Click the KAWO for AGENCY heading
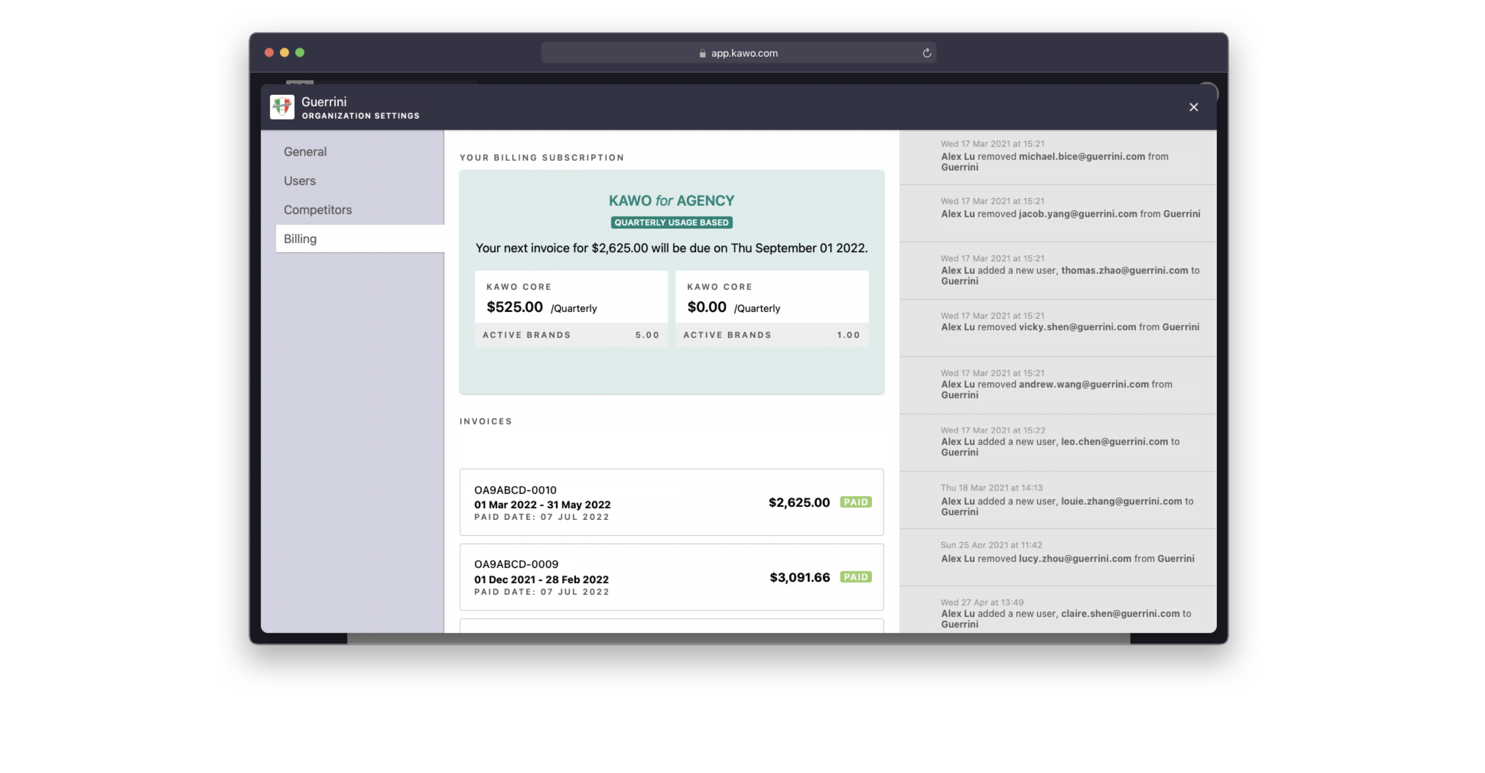The image size is (1485, 773). coord(671,201)
